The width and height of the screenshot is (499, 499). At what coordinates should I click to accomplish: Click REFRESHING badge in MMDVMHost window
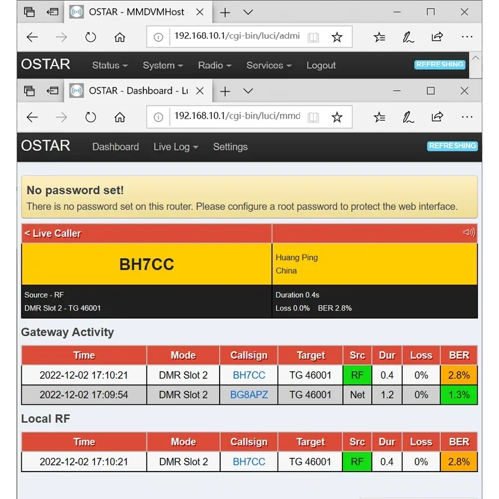[x=440, y=65]
